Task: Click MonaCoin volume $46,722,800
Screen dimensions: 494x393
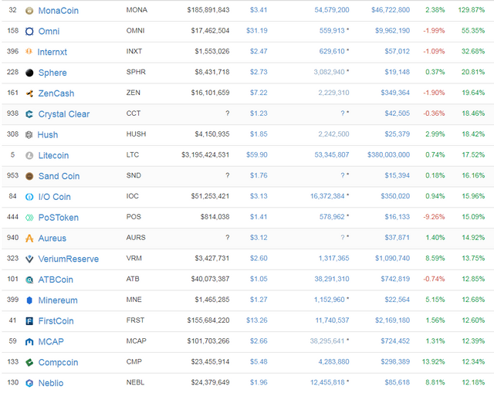Action: pyautogui.click(x=391, y=10)
